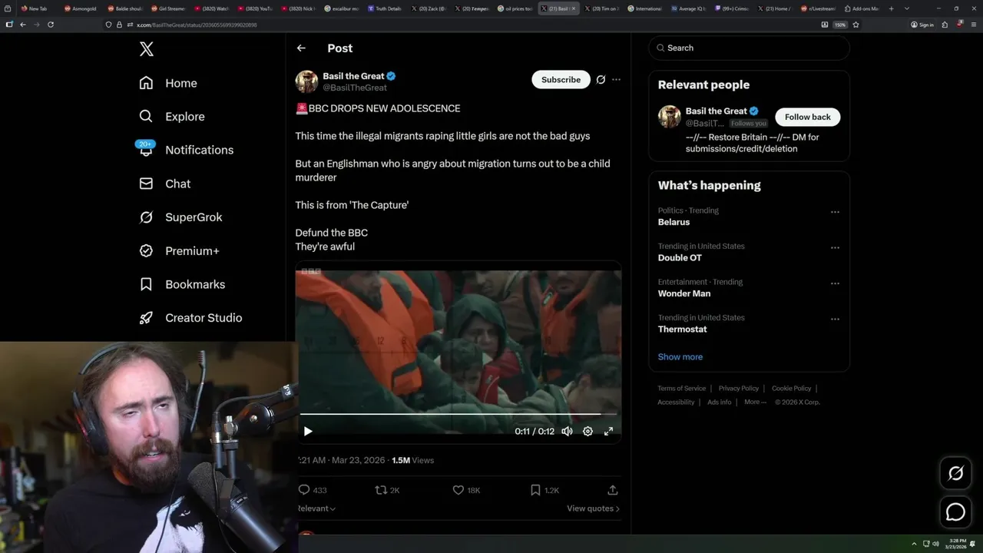Open more options for Belarus trend

[x=835, y=212]
